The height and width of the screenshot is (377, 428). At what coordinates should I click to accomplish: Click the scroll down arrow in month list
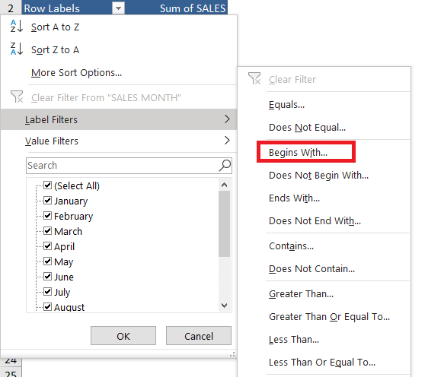point(225,306)
